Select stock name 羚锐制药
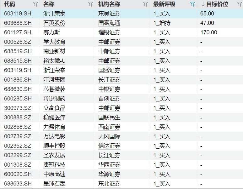The image size is (243, 189). click(54, 99)
